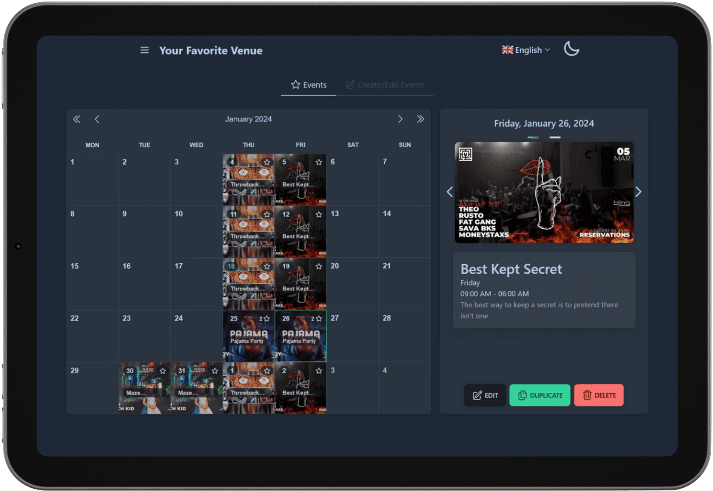Toggle star on January 12 Best Kept event
The image size is (713, 491).
point(319,214)
